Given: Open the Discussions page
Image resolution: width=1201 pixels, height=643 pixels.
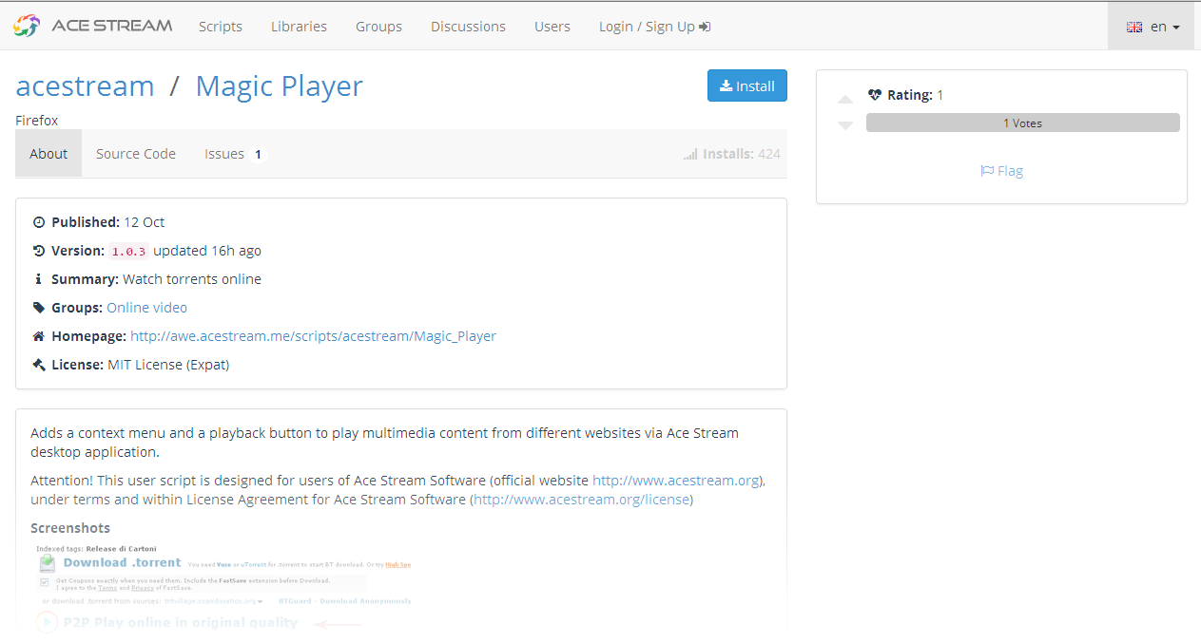Looking at the screenshot, I should [468, 27].
